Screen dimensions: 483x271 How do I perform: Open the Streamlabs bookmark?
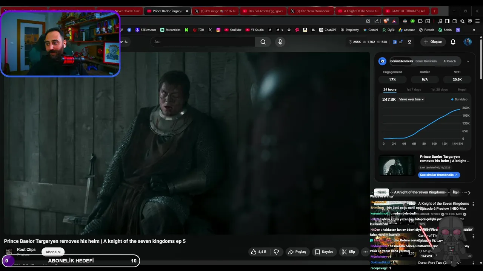pos(170,30)
